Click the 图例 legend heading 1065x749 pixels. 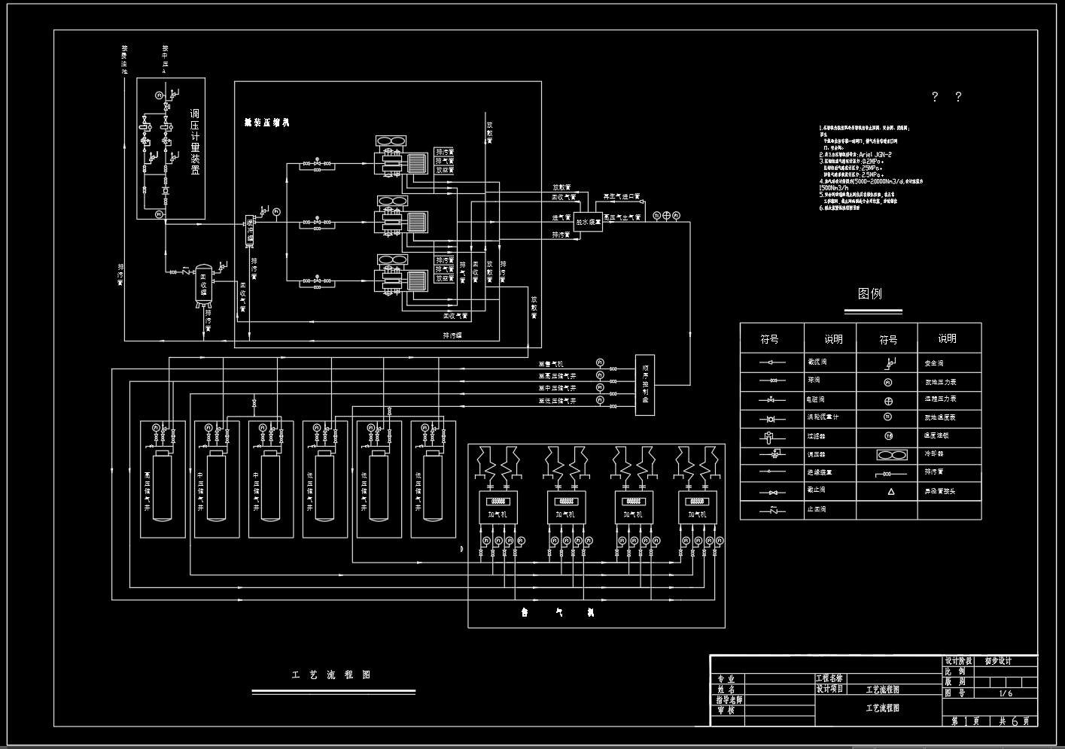(x=870, y=294)
